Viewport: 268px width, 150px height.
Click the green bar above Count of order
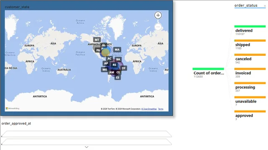(208, 69)
